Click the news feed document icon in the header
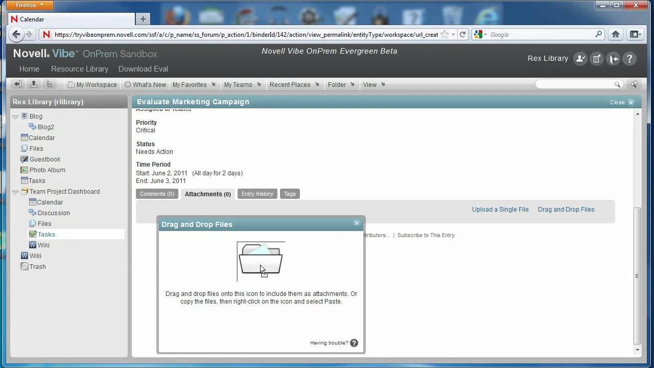The height and width of the screenshot is (368, 654). (x=596, y=59)
